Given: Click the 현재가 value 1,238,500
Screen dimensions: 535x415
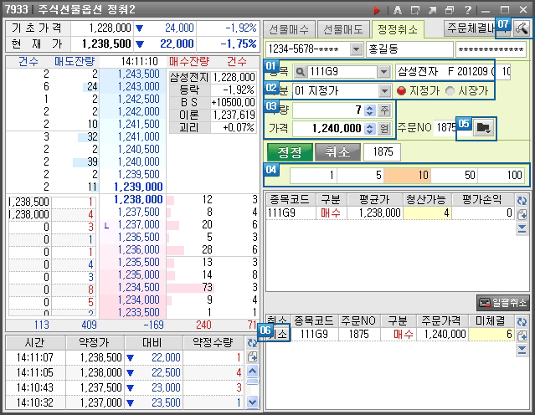Looking at the screenshot, I should (106, 44).
